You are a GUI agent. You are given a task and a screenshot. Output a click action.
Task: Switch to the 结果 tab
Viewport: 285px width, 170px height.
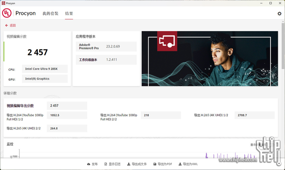coord(69,13)
